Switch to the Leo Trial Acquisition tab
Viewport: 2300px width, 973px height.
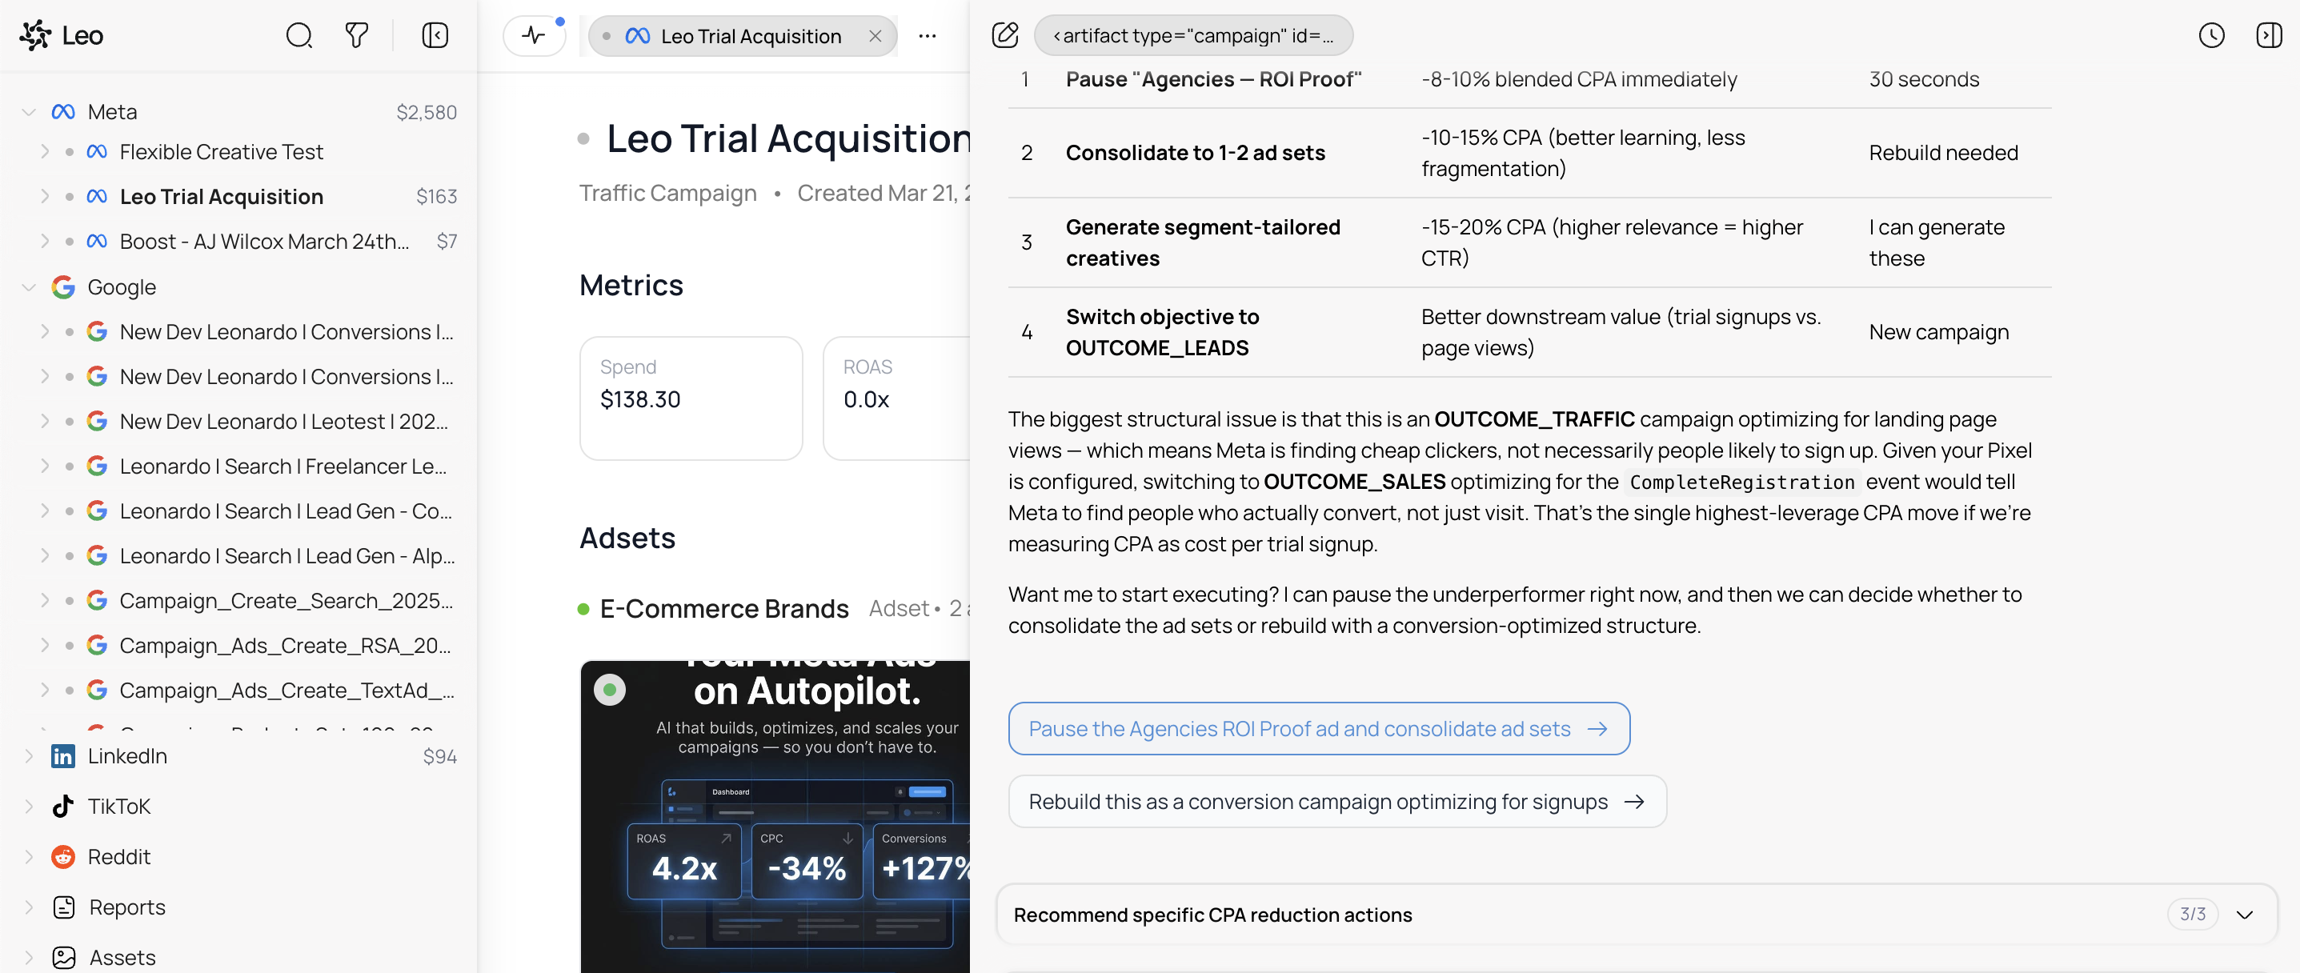pyautogui.click(x=750, y=36)
